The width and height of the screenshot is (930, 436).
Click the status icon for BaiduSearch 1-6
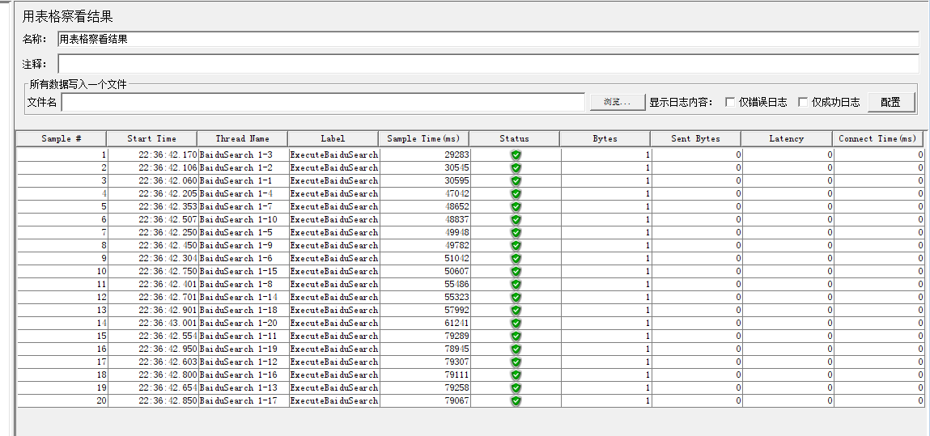click(x=516, y=259)
